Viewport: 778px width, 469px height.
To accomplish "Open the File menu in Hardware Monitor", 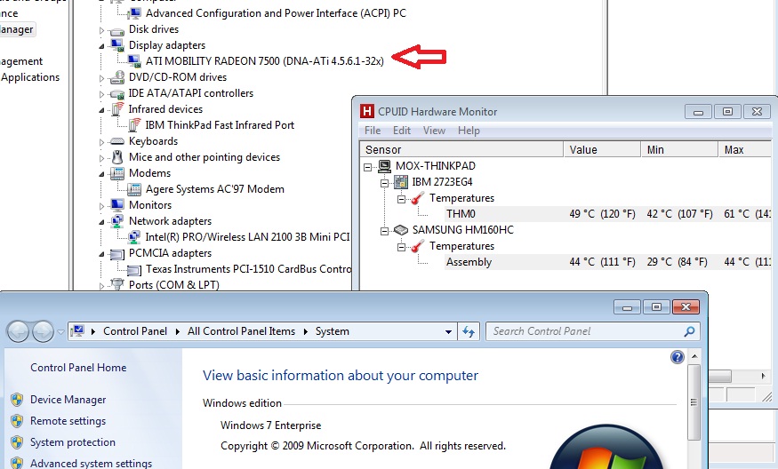I will 373,131.
